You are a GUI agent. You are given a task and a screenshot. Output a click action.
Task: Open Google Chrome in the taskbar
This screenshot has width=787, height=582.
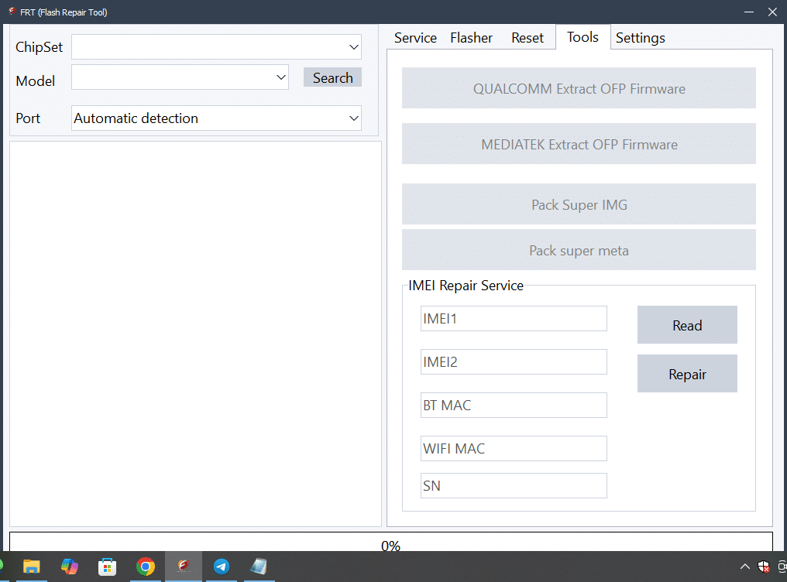click(146, 567)
